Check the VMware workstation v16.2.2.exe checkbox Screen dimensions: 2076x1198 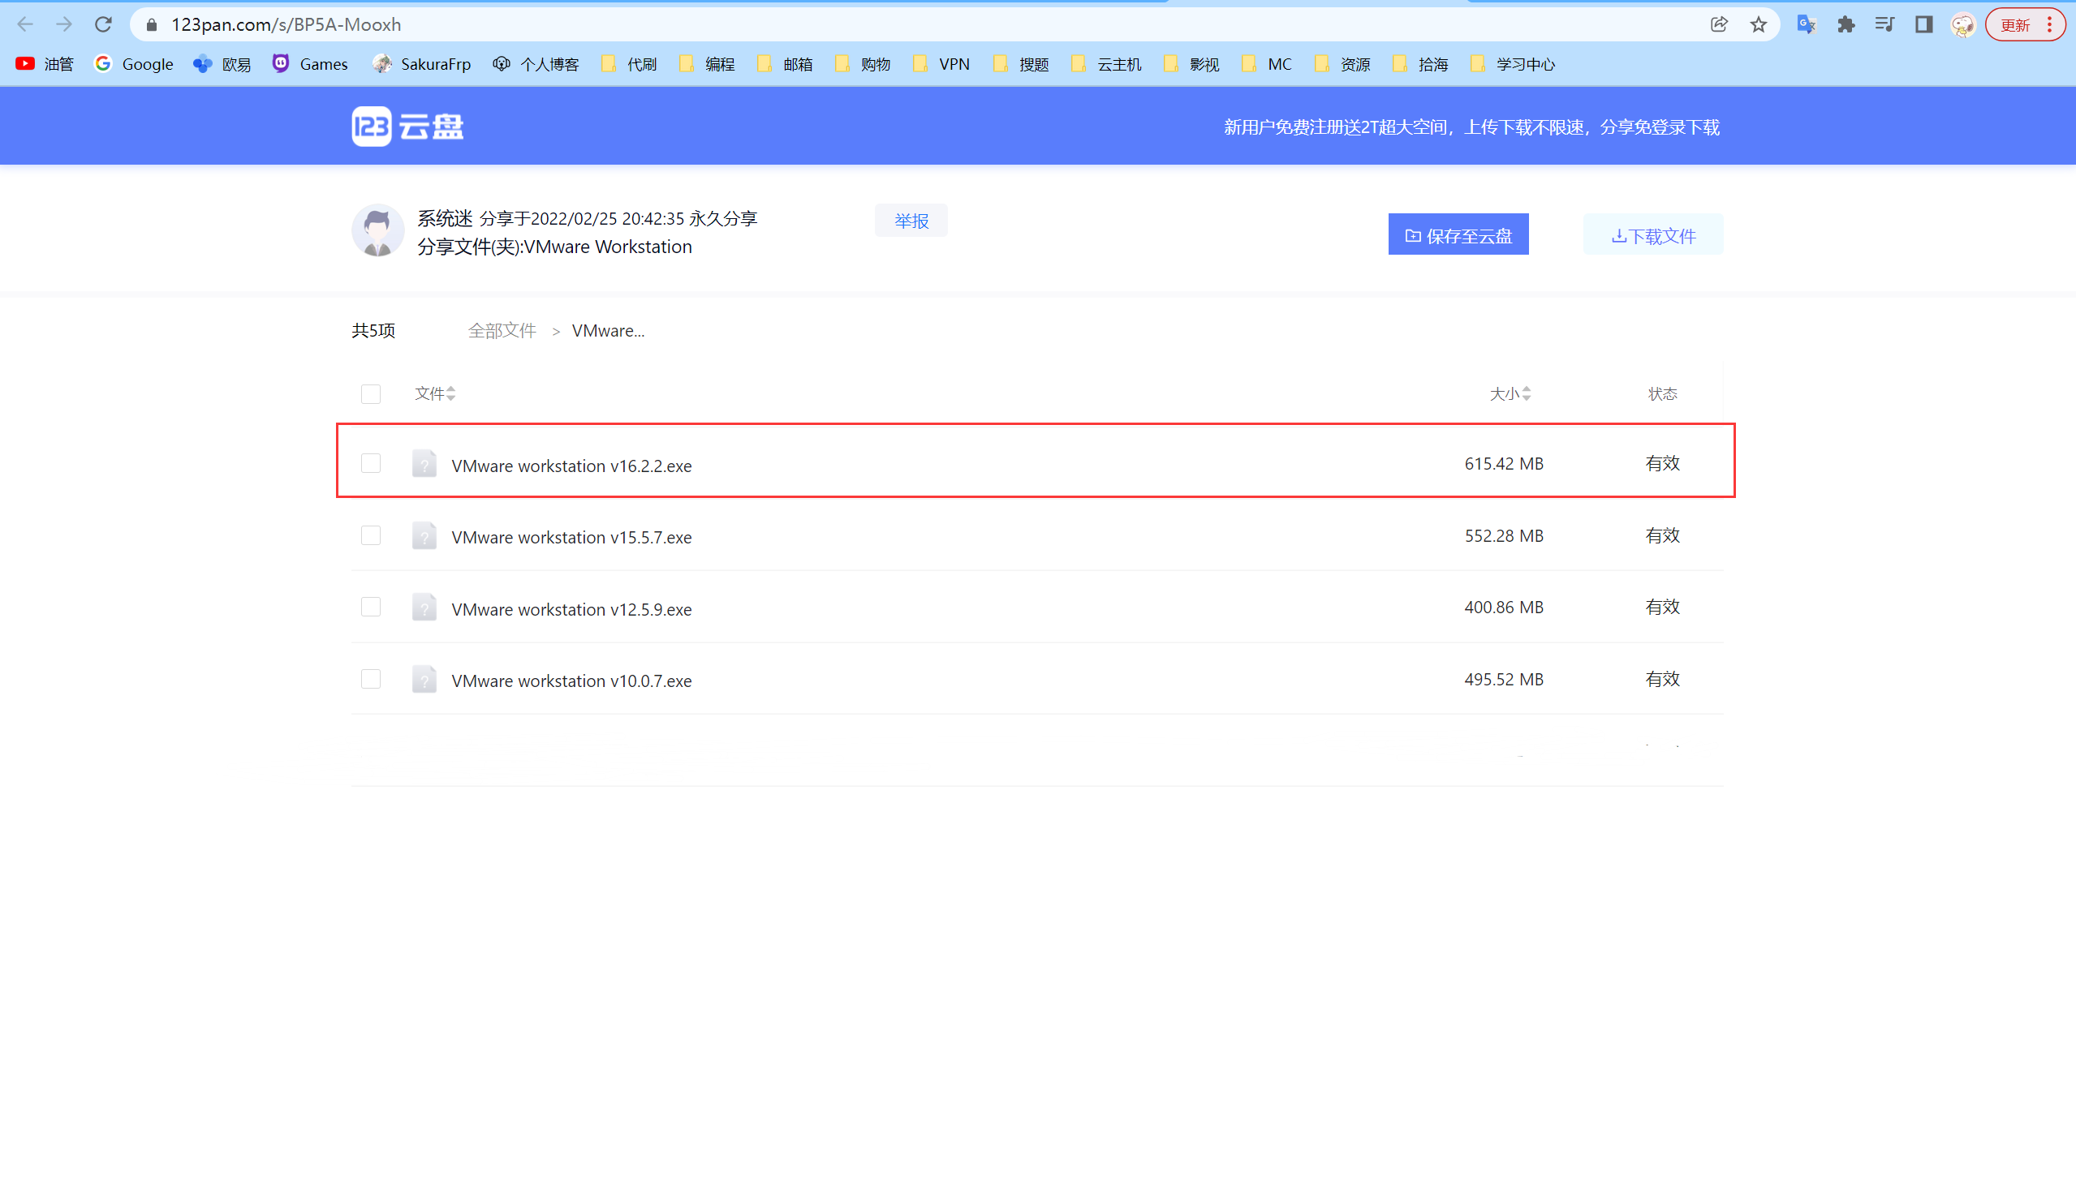pos(370,464)
